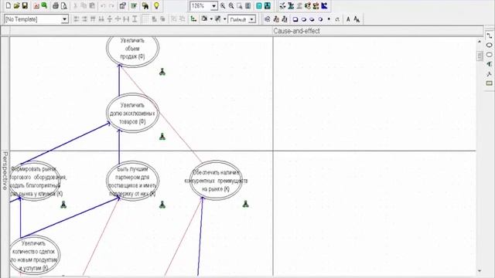Viewport: 495px width, 278px height.
Task: Print the diagram using the printer icon
Action: tap(56, 5)
